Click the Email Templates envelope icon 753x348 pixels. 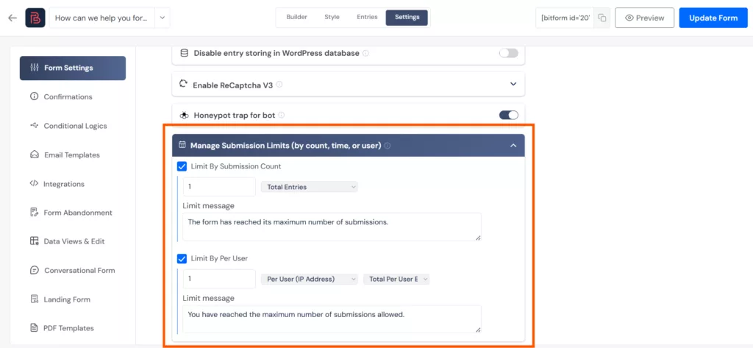coord(34,155)
